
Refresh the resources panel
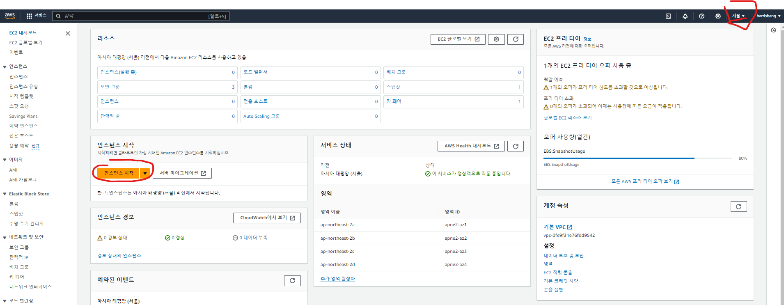click(516, 39)
